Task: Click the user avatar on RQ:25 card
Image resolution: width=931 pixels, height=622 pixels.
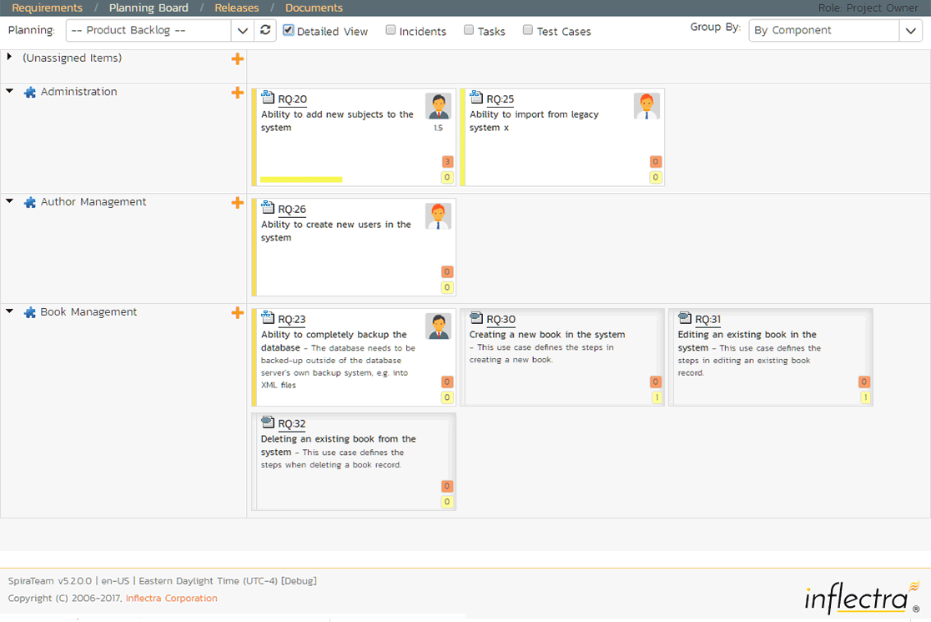Action: (647, 106)
